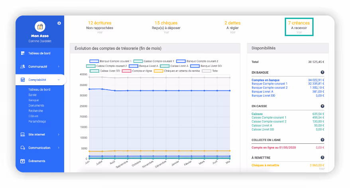Open settings gear in sidebar header
The width and height of the screenshot is (350, 188).
click(59, 23)
